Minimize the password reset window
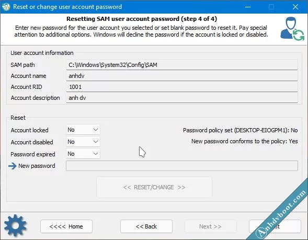Image resolution: width=308 pixels, height=240 pixels. click(x=248, y=7)
